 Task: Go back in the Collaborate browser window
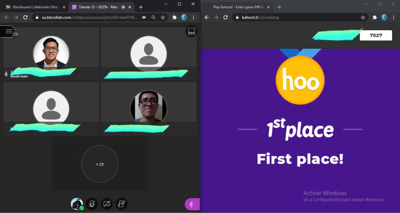(x=6, y=17)
